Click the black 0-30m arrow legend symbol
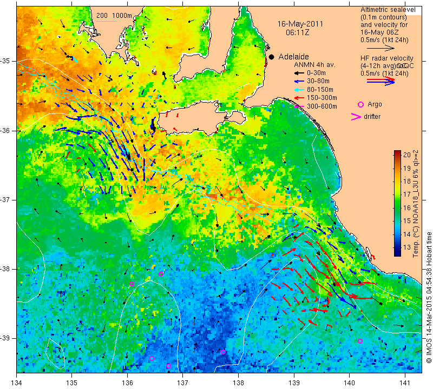 coord(299,73)
